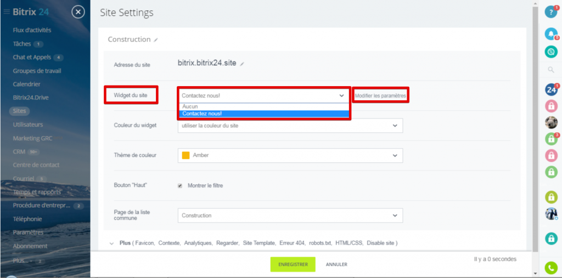Viewport: 562px width, 278px height.
Task: Open Abonnement menu item
Action: coord(30,246)
